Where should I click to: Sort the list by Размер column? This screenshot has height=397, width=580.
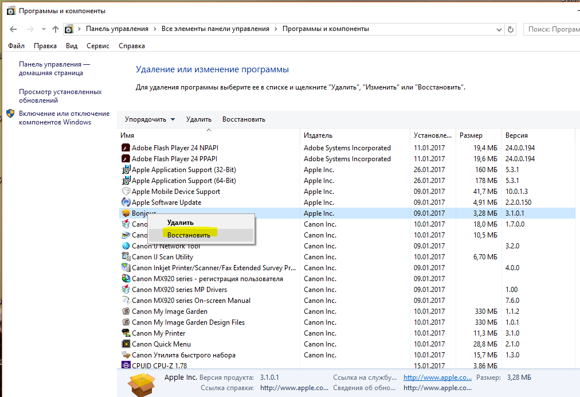pyautogui.click(x=479, y=135)
